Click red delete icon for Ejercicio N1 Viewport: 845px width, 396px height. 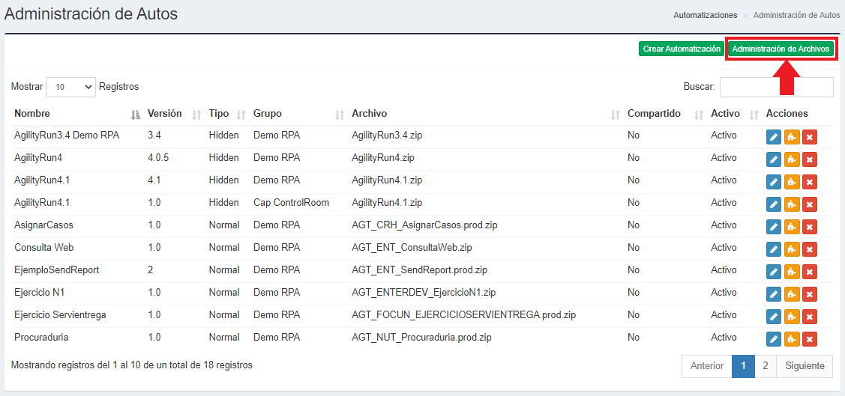[x=810, y=294]
